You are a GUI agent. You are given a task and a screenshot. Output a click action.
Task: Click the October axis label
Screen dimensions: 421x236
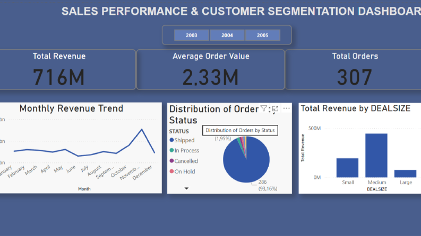[x=119, y=171]
